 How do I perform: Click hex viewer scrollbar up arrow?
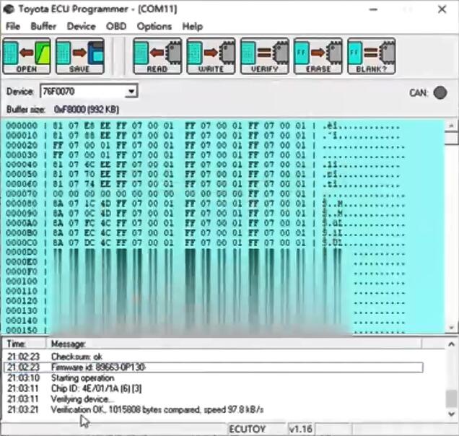[451, 126]
